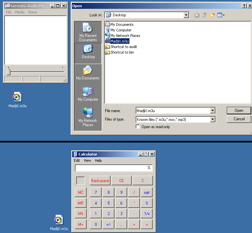Click the sqrt button in Calculator
252x233 pixels.
(x=146, y=192)
